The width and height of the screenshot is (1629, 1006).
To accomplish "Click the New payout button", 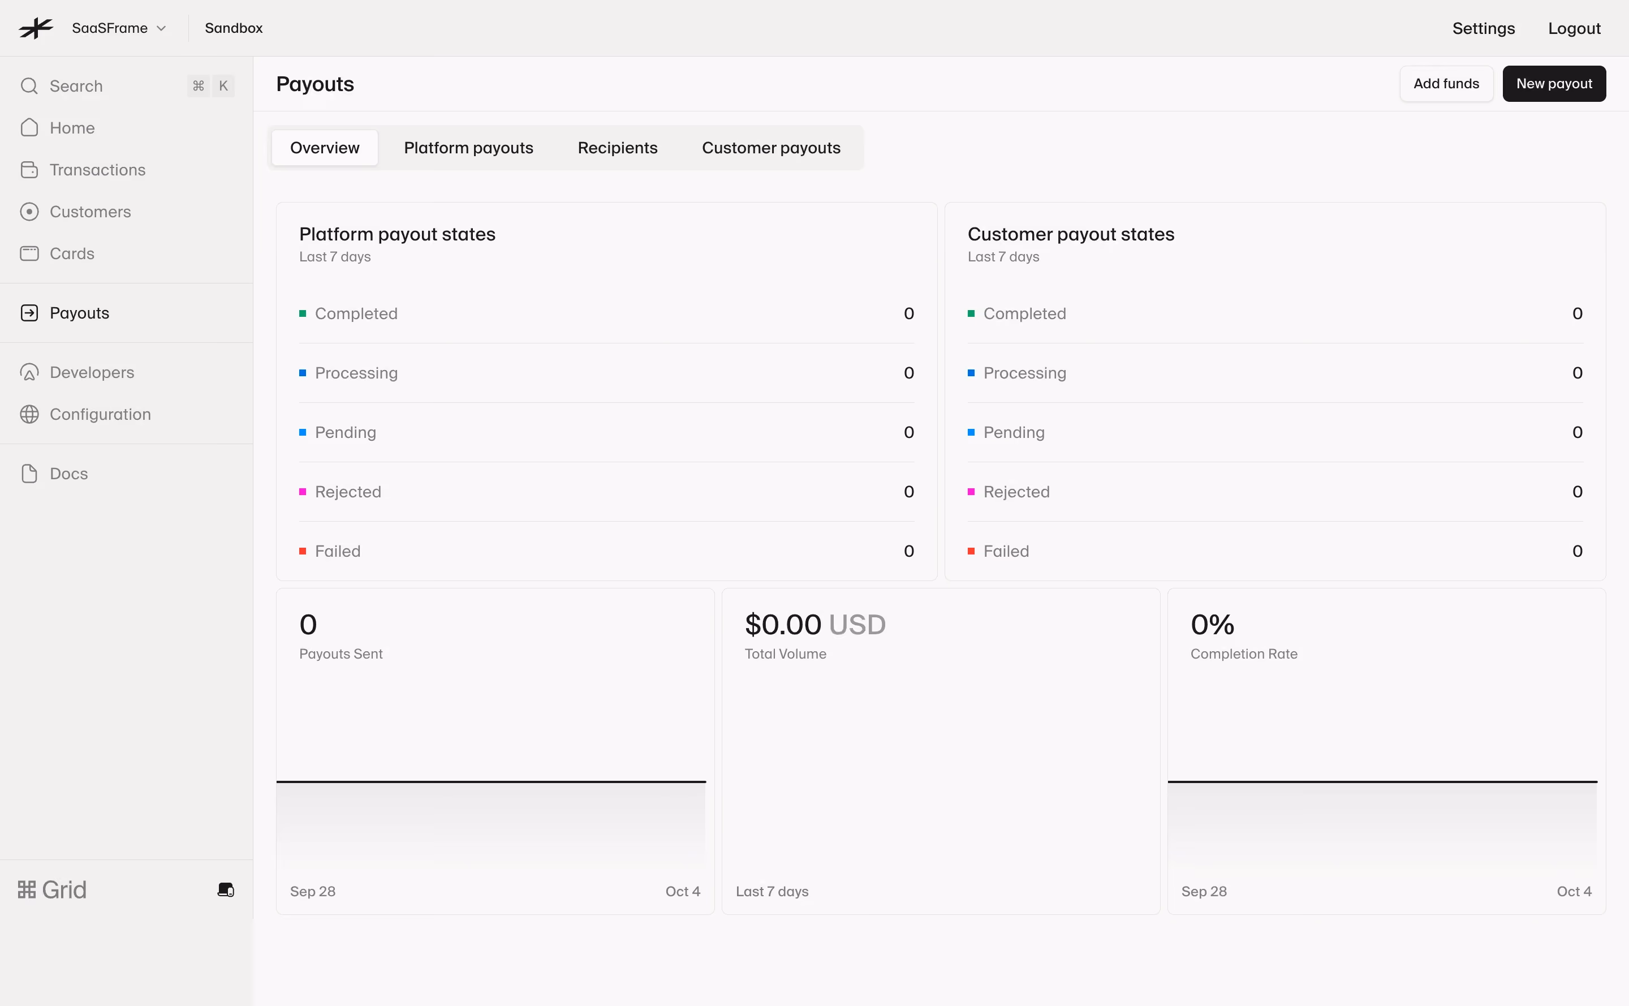I will coord(1554,84).
